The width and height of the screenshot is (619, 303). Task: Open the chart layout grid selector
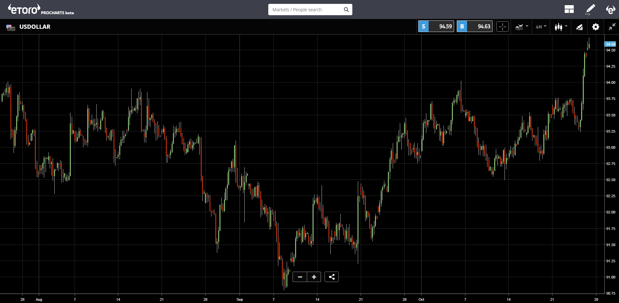coord(569,9)
